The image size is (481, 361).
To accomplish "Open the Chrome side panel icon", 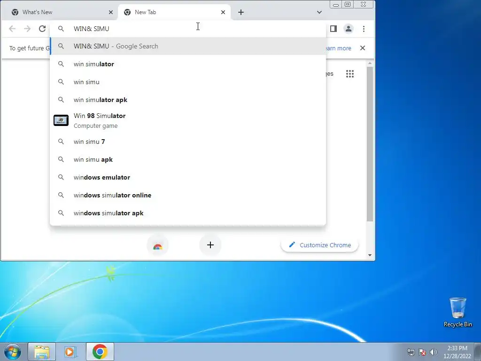I will (x=334, y=29).
